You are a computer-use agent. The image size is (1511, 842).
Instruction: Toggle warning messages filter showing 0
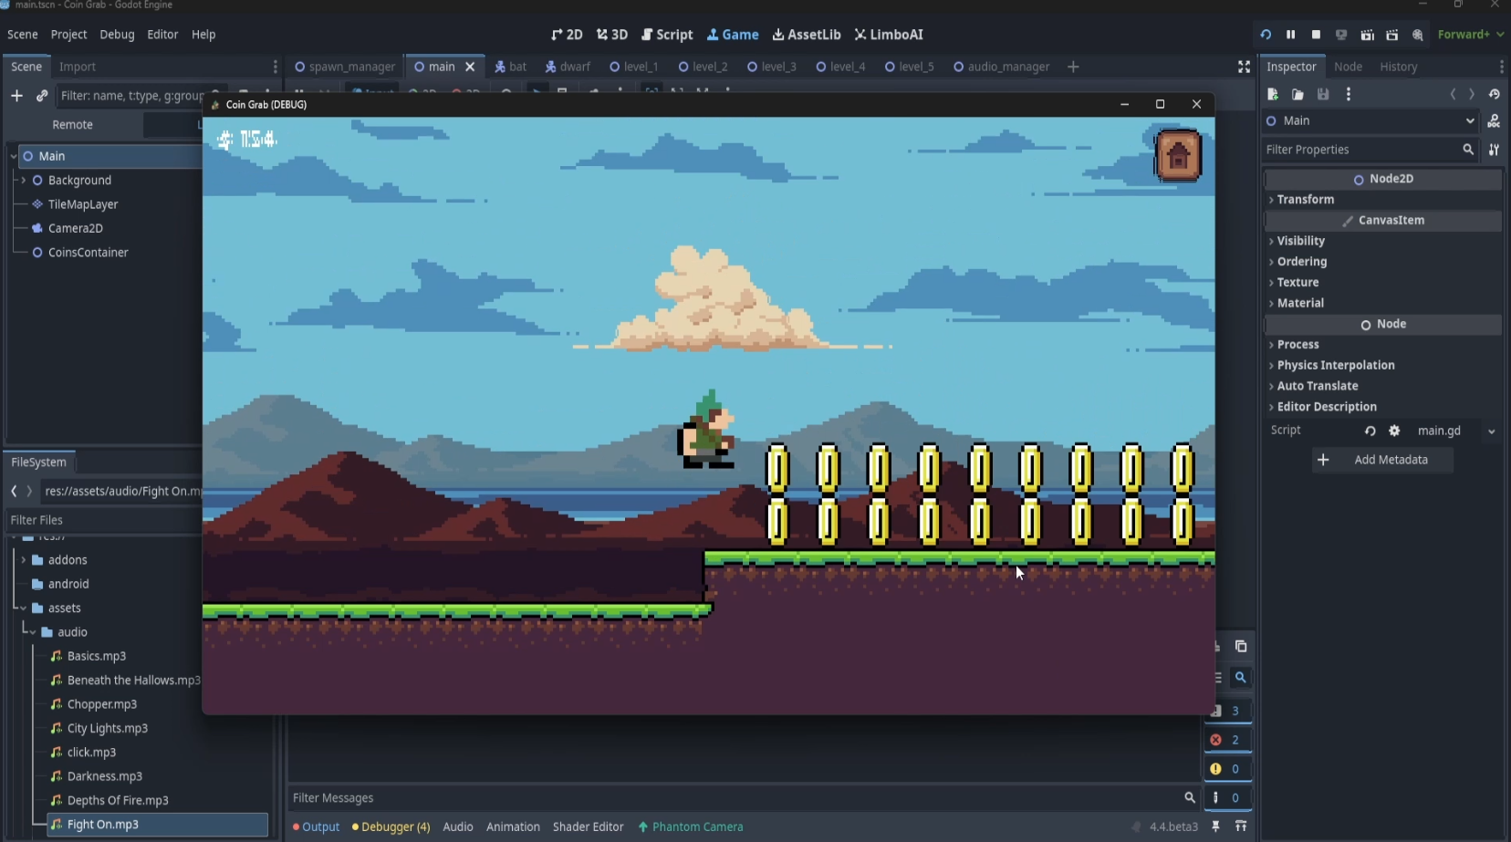point(1227,769)
